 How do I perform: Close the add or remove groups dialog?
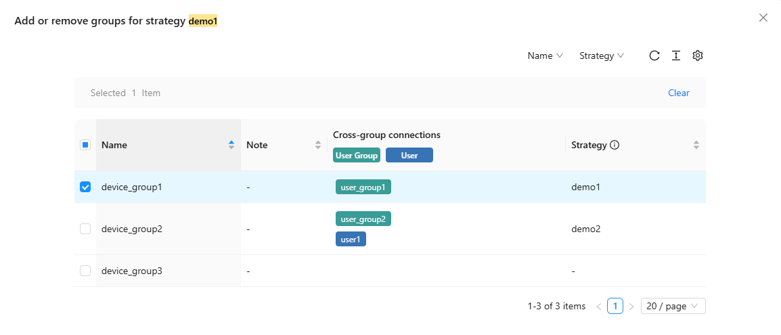tap(763, 18)
